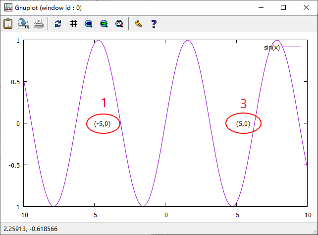Save the plot as EMF file

coord(23,24)
